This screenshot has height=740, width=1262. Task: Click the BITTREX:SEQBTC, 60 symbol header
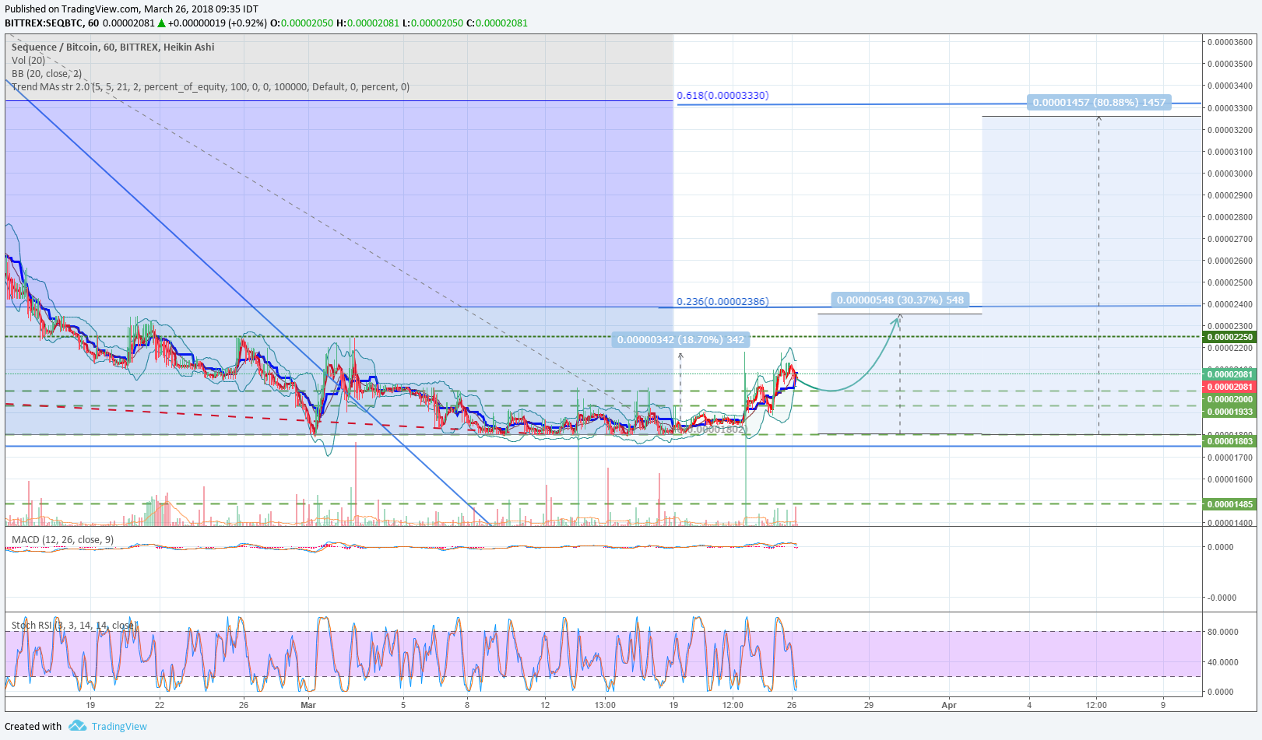tap(51, 23)
